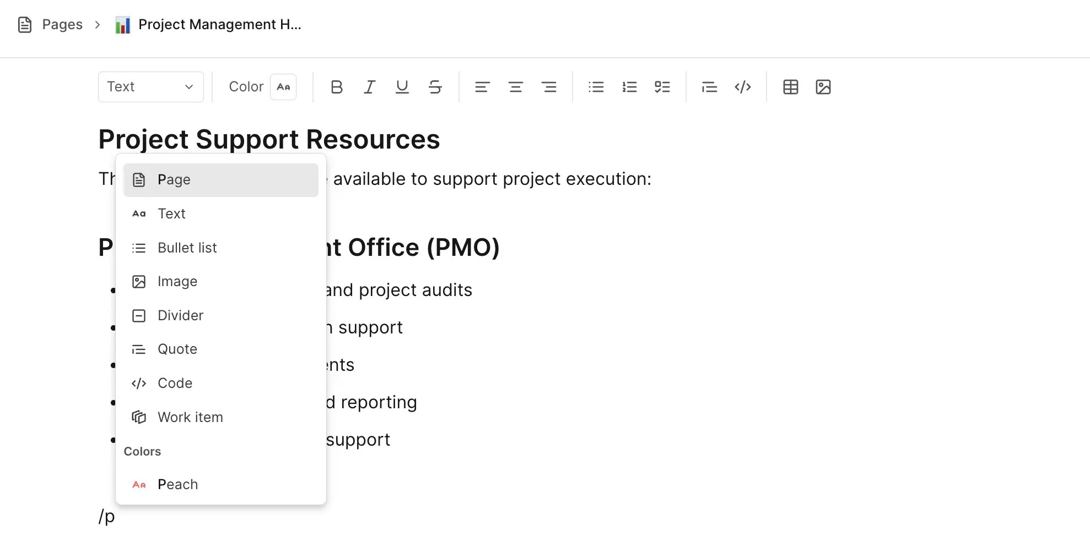
Task: Insert a code block from the toolbar
Action: tap(742, 86)
